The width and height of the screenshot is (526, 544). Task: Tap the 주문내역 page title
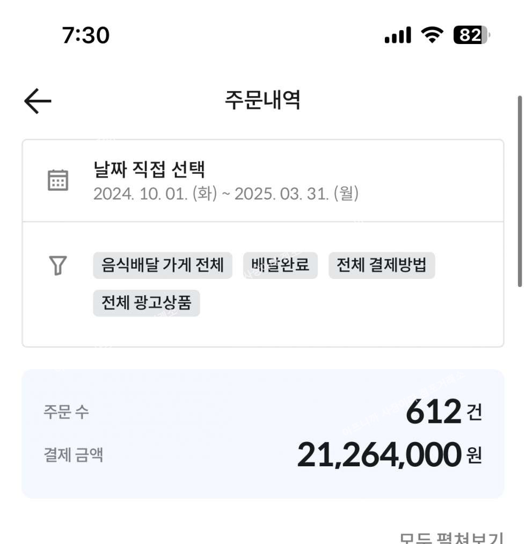tap(262, 101)
